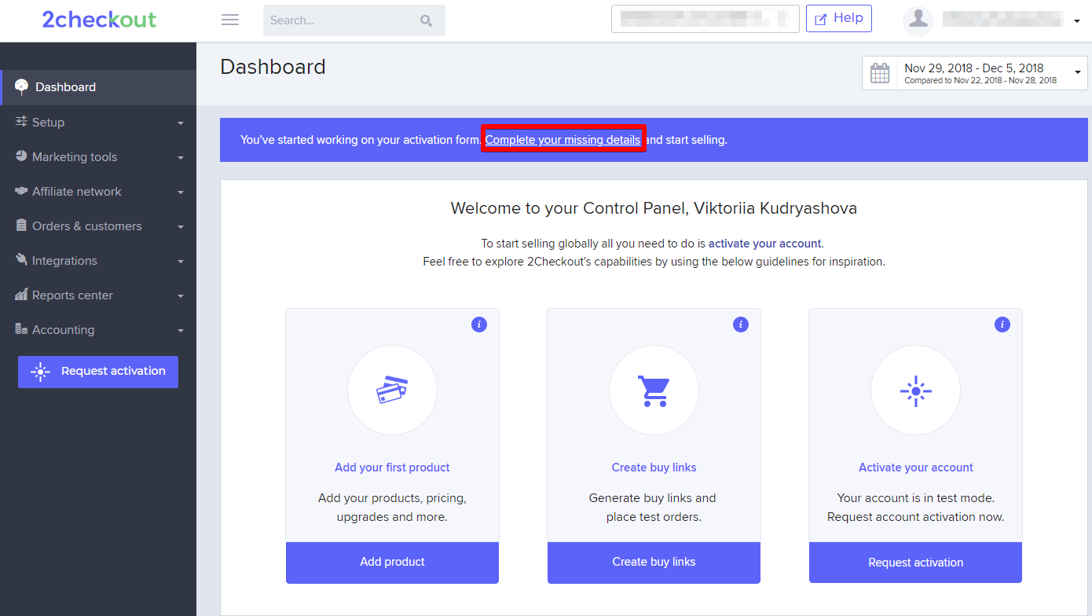Click info icon on Add your first product card

pos(479,324)
